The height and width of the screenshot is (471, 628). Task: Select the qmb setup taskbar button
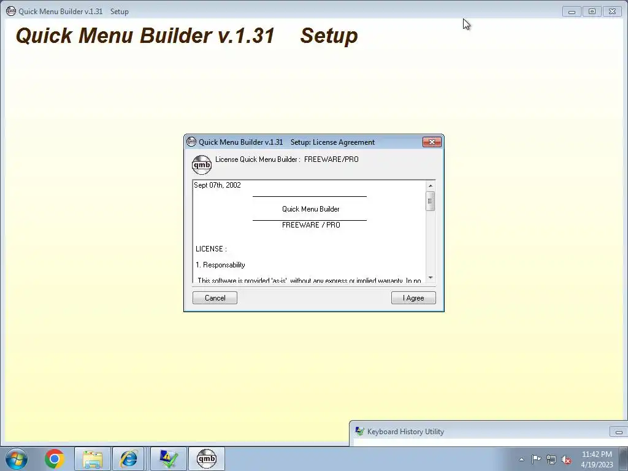pyautogui.click(x=206, y=459)
